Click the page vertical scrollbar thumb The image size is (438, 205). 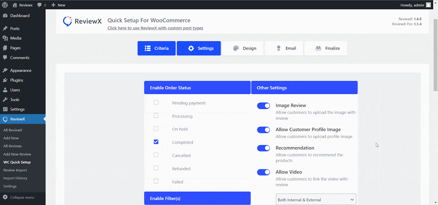[436, 55]
